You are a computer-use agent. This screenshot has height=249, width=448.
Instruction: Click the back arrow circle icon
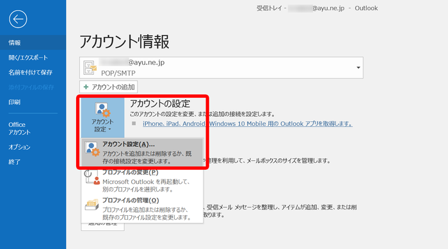click(18, 19)
